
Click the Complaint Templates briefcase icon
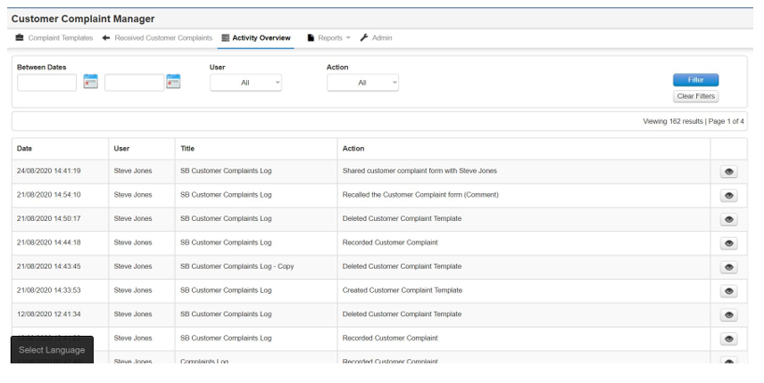(20, 37)
